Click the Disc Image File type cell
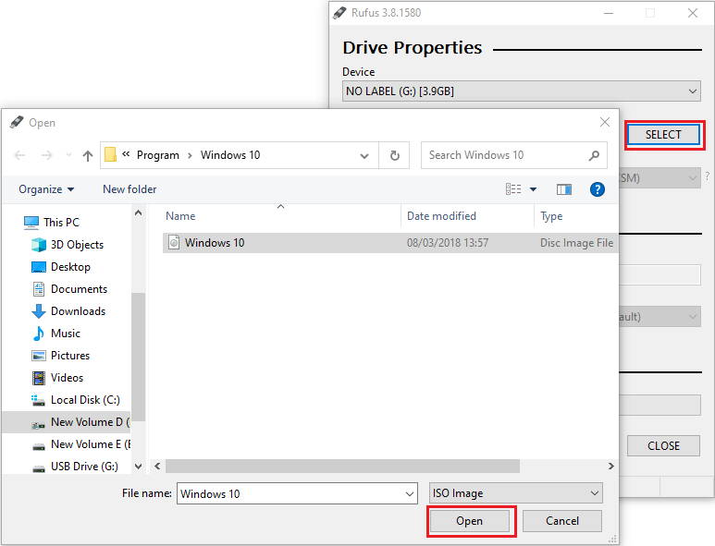This screenshot has width=715, height=546. pyautogui.click(x=577, y=243)
